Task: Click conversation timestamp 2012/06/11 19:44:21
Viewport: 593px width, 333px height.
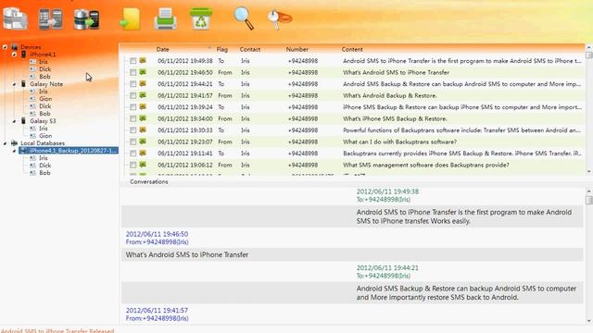Action: [x=387, y=268]
